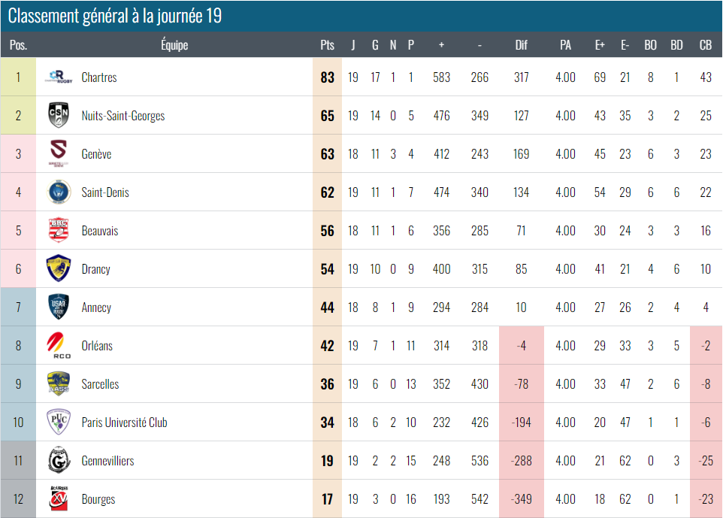
Task: Click the CB column header
Action: (705, 45)
